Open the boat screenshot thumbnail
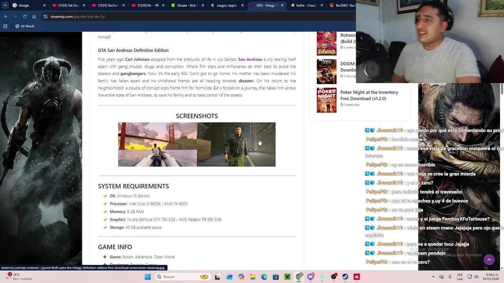Image resolution: width=504 pixels, height=283 pixels. coord(157,144)
